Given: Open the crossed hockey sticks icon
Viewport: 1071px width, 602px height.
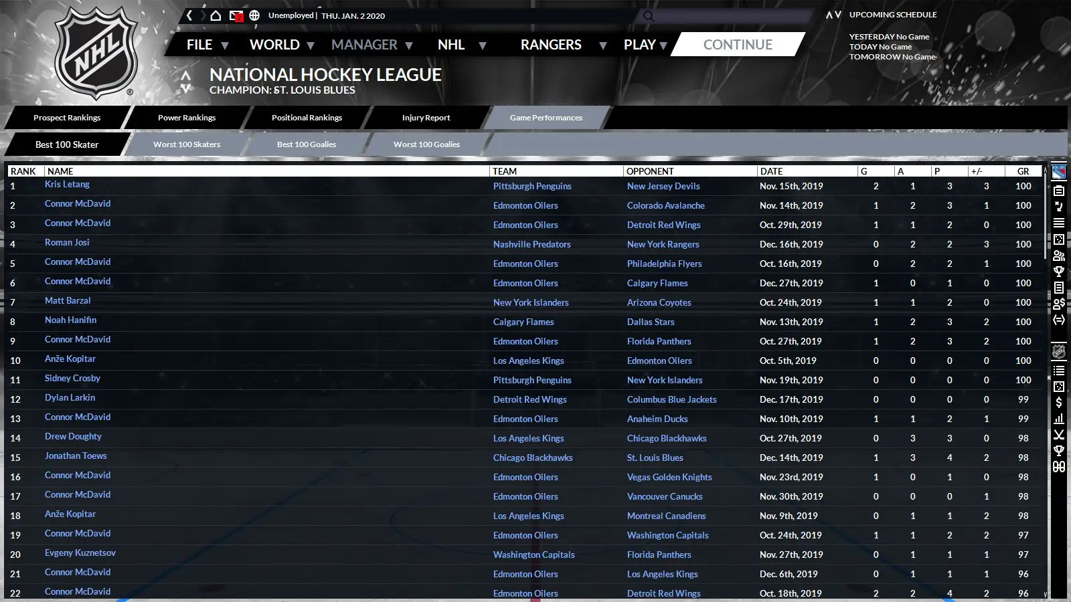Looking at the screenshot, I should (x=1059, y=435).
